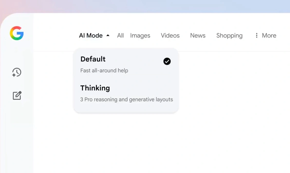Collapse the AI Mode dropdown arrow
The height and width of the screenshot is (173, 290).
click(108, 35)
